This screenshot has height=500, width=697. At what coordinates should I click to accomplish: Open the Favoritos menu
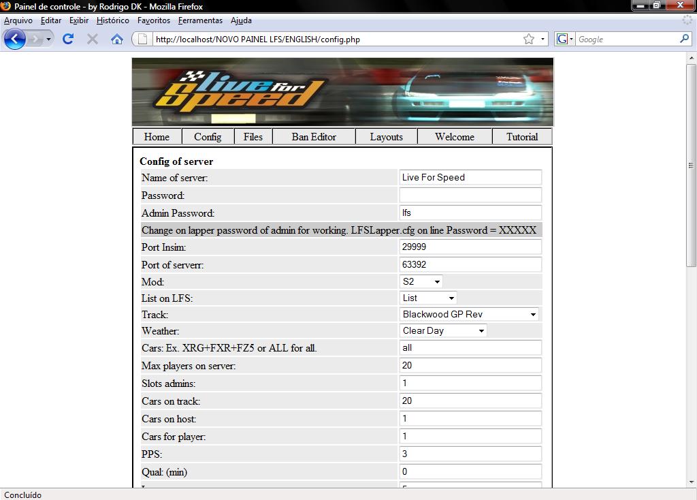click(x=154, y=20)
